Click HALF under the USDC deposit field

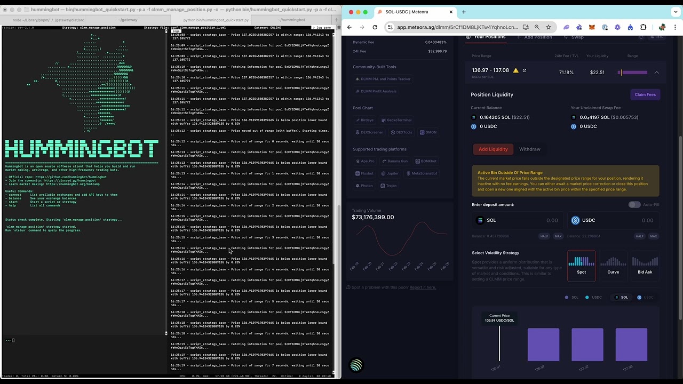(x=639, y=236)
